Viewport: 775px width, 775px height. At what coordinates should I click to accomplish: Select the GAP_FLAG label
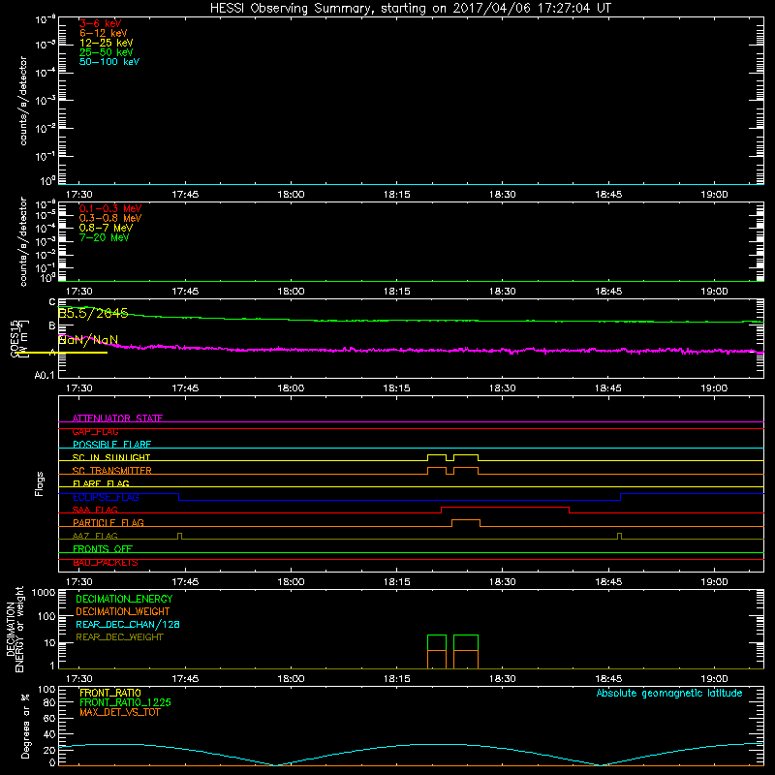pyautogui.click(x=95, y=431)
